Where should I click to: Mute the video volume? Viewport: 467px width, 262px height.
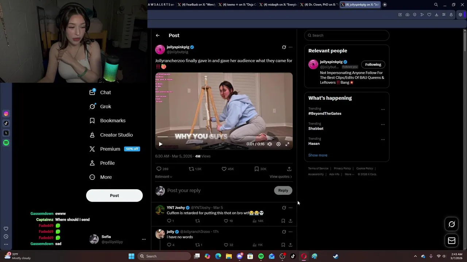tap(270, 144)
